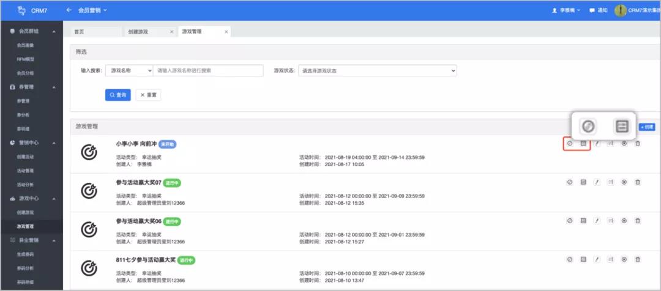Click the 参与活动赢大奖06 game title
This screenshot has height=291, width=661.
click(x=139, y=221)
